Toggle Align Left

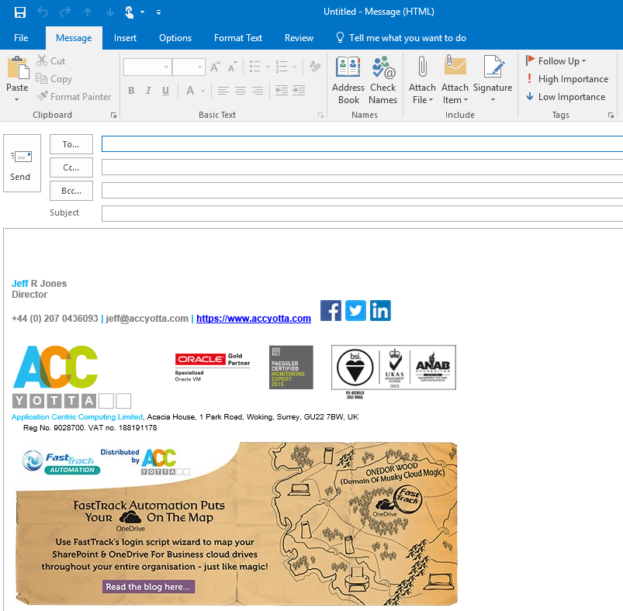223,91
